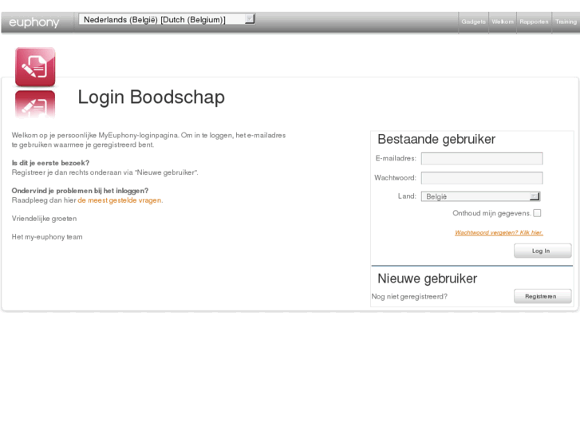Click the Registreren button
The image size is (580, 435).
[543, 296]
